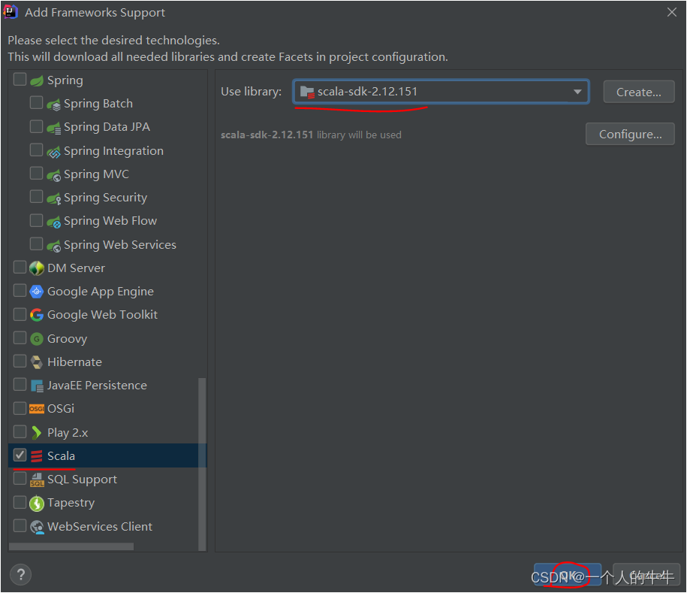Close the Add Frameworks Support dialog

pos(672,12)
